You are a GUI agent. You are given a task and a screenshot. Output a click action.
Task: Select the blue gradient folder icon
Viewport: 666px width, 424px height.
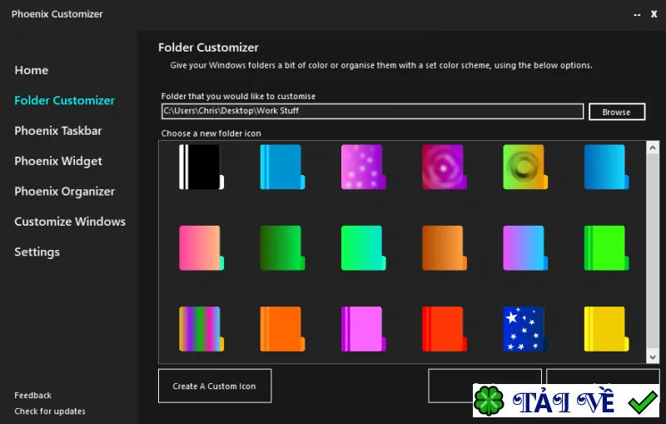607,167
